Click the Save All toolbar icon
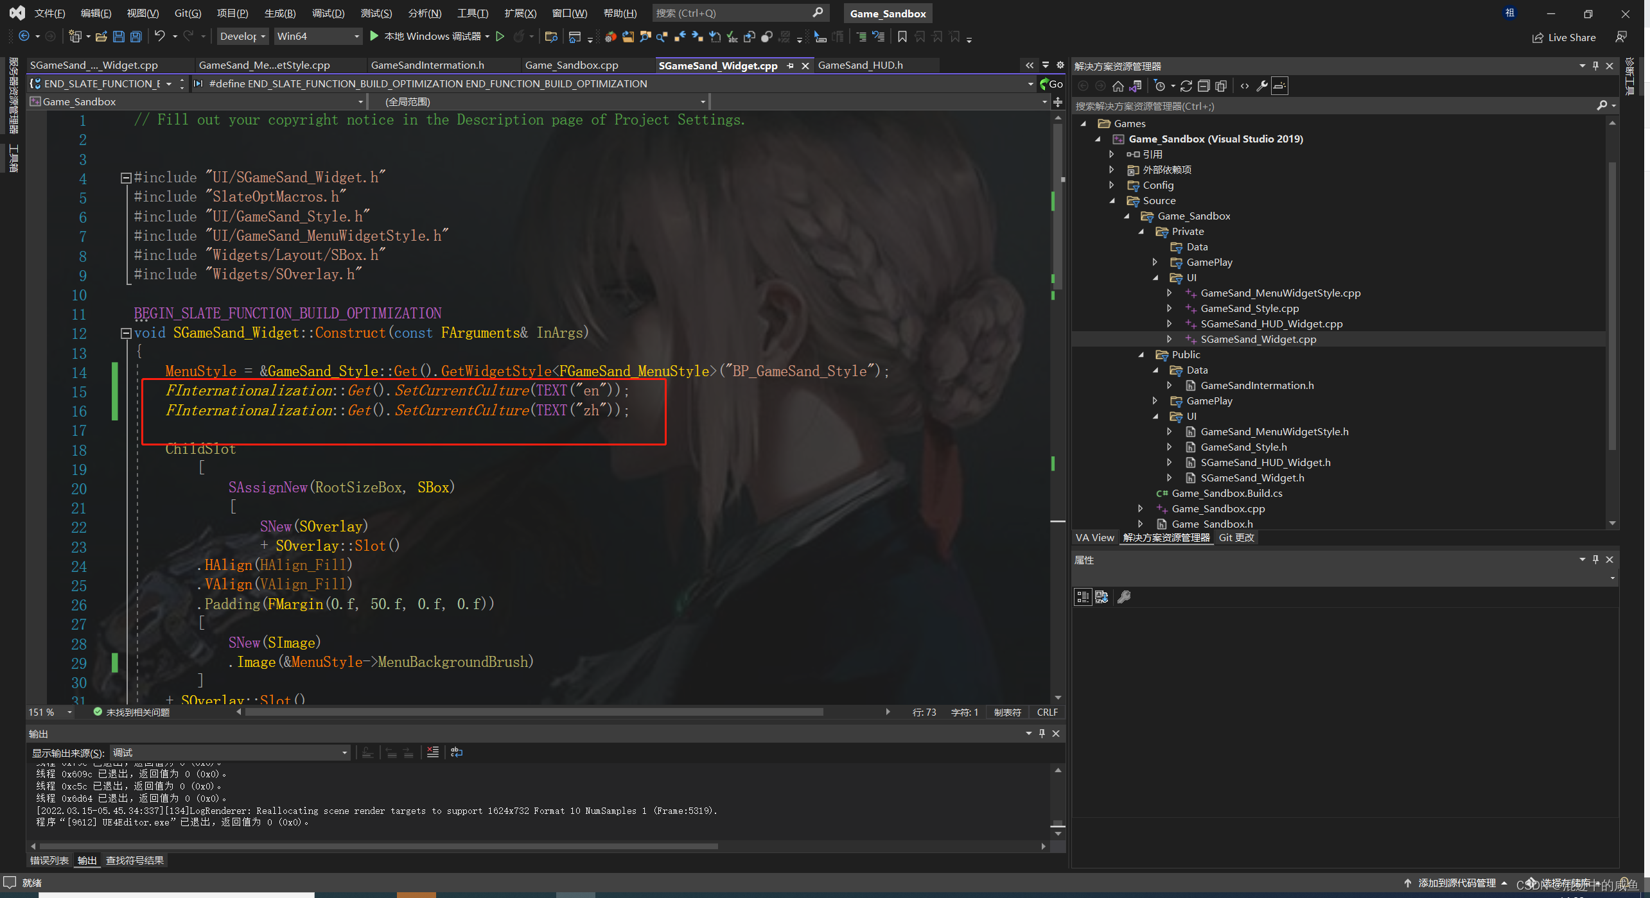 tap(136, 37)
